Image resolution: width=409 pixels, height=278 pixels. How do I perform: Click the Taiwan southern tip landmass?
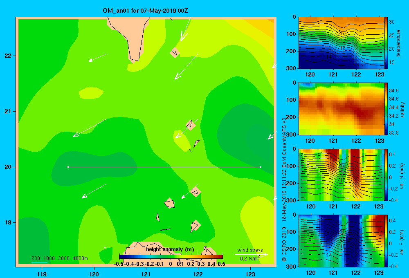(x=132, y=36)
